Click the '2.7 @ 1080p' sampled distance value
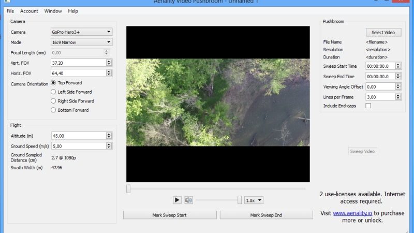The image size is (414, 233). [64, 158]
